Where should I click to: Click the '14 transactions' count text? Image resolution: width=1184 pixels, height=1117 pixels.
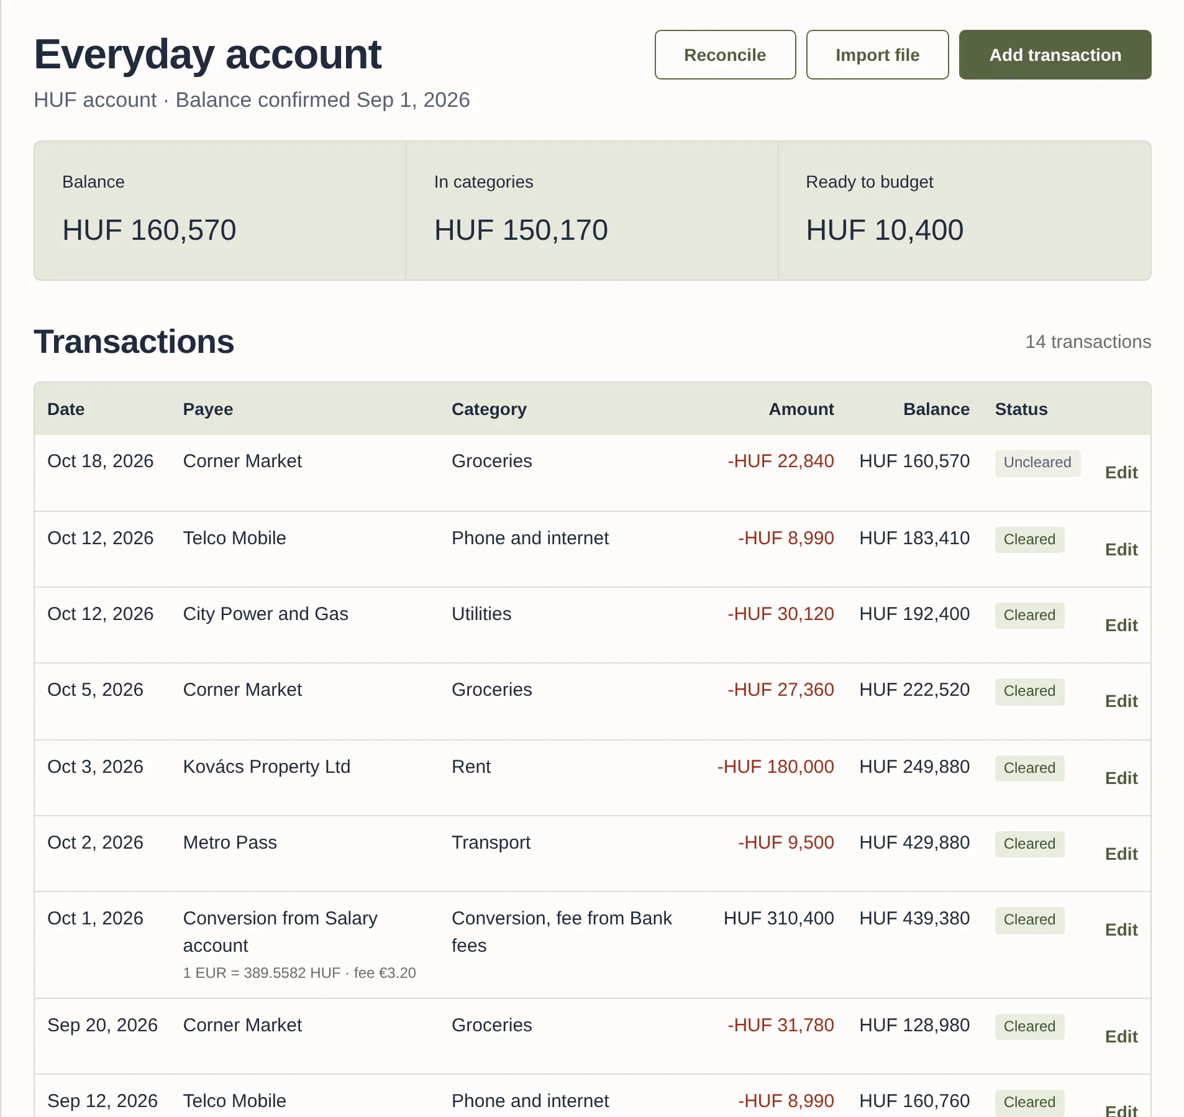(x=1088, y=342)
